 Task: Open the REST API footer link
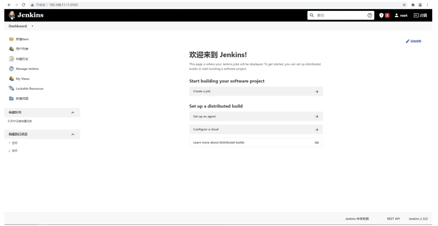tap(393, 219)
